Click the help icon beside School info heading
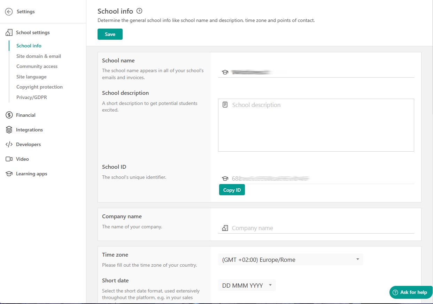433x304 pixels. [x=139, y=11]
